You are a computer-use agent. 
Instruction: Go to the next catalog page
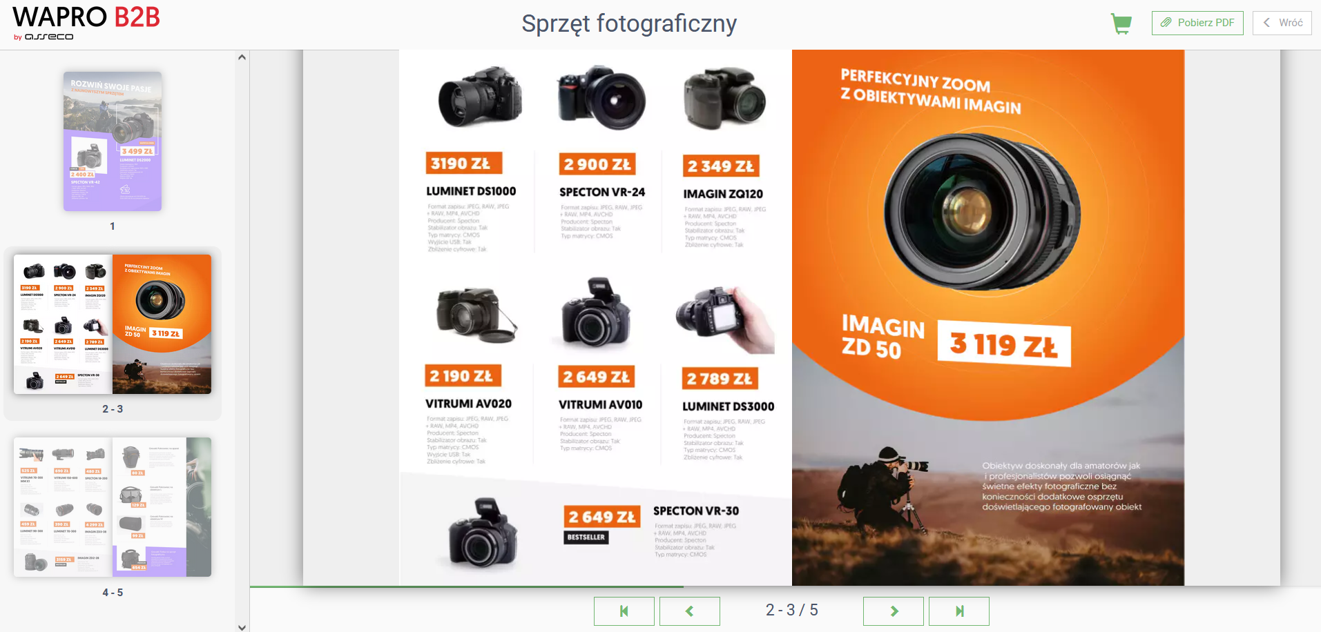click(x=894, y=611)
